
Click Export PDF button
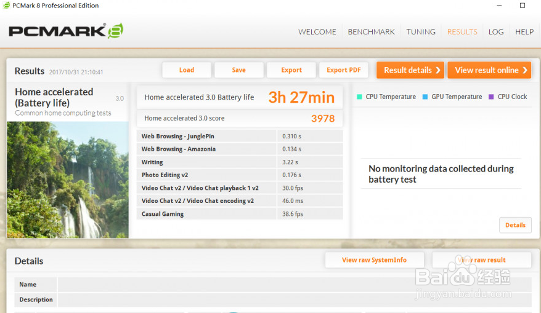tap(344, 70)
